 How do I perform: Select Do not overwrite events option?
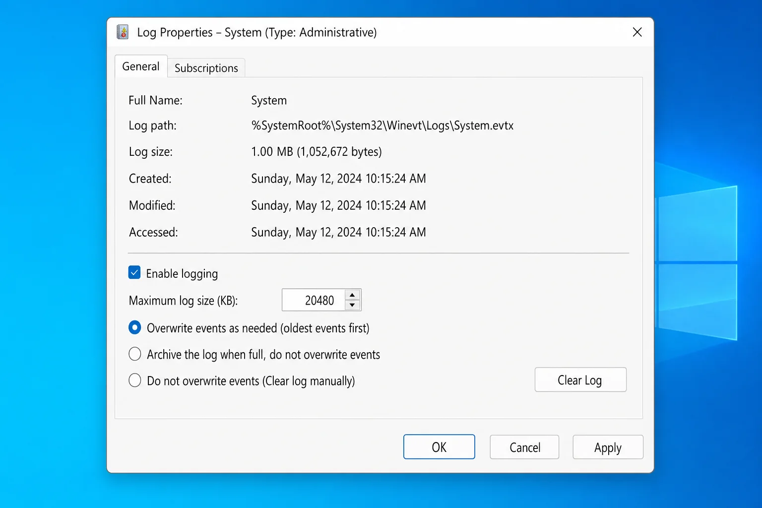pos(135,381)
